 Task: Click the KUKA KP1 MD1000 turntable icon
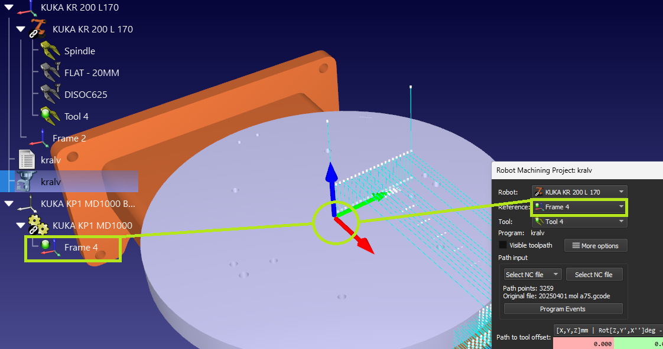[39, 225]
